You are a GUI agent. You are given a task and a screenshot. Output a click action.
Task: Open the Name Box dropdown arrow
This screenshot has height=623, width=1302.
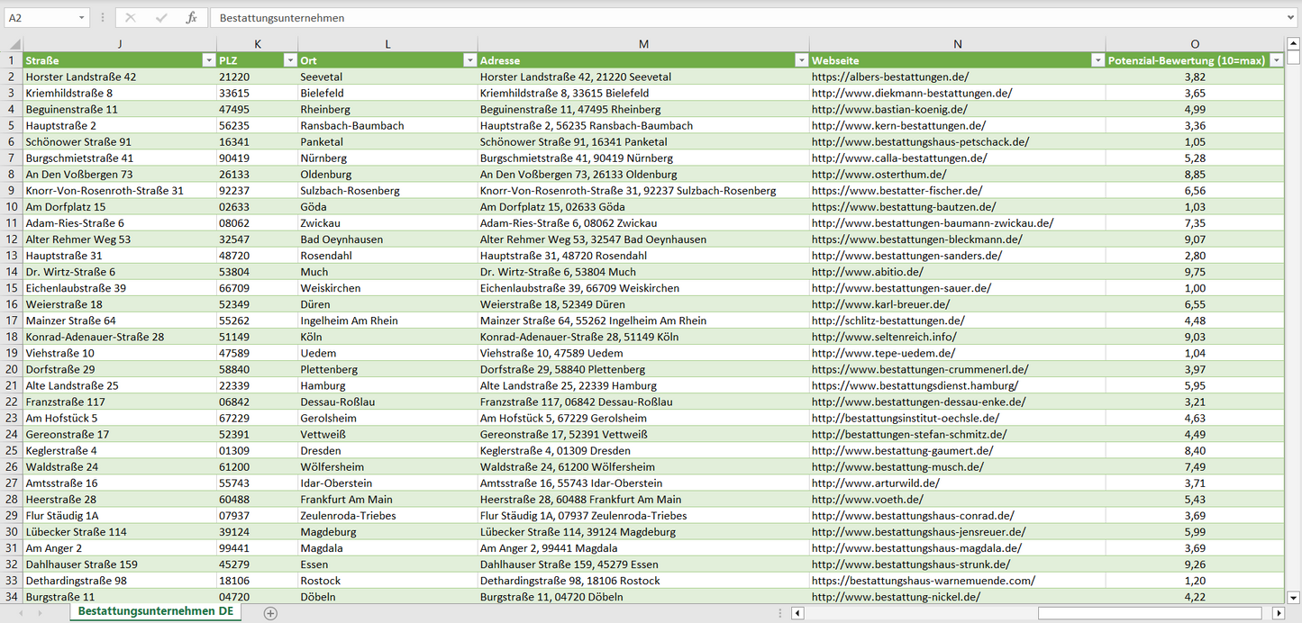pyautogui.click(x=82, y=18)
